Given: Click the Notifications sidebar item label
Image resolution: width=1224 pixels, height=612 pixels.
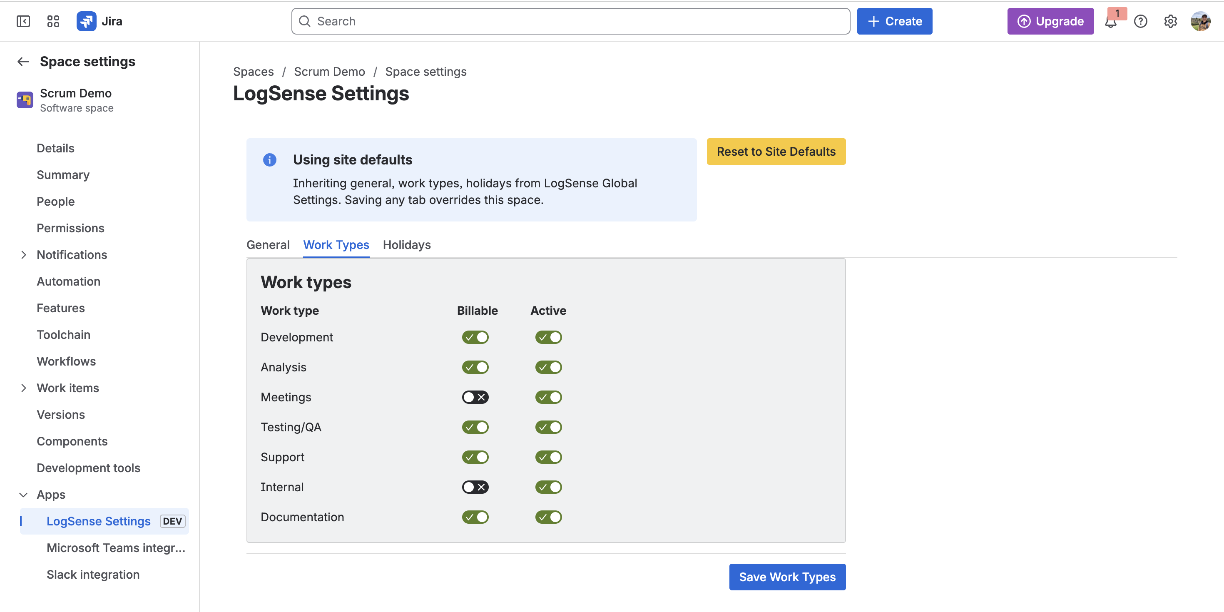Looking at the screenshot, I should [x=72, y=255].
